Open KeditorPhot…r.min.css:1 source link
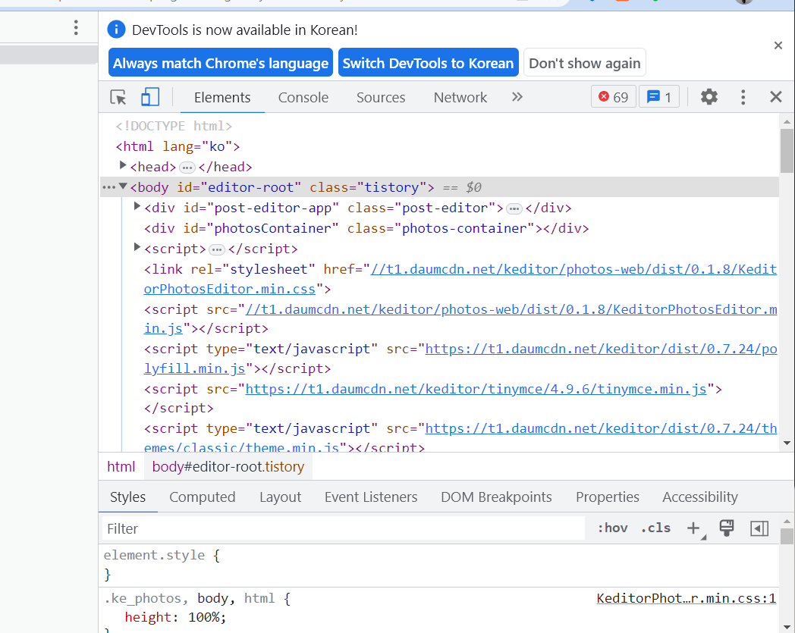 coord(686,598)
